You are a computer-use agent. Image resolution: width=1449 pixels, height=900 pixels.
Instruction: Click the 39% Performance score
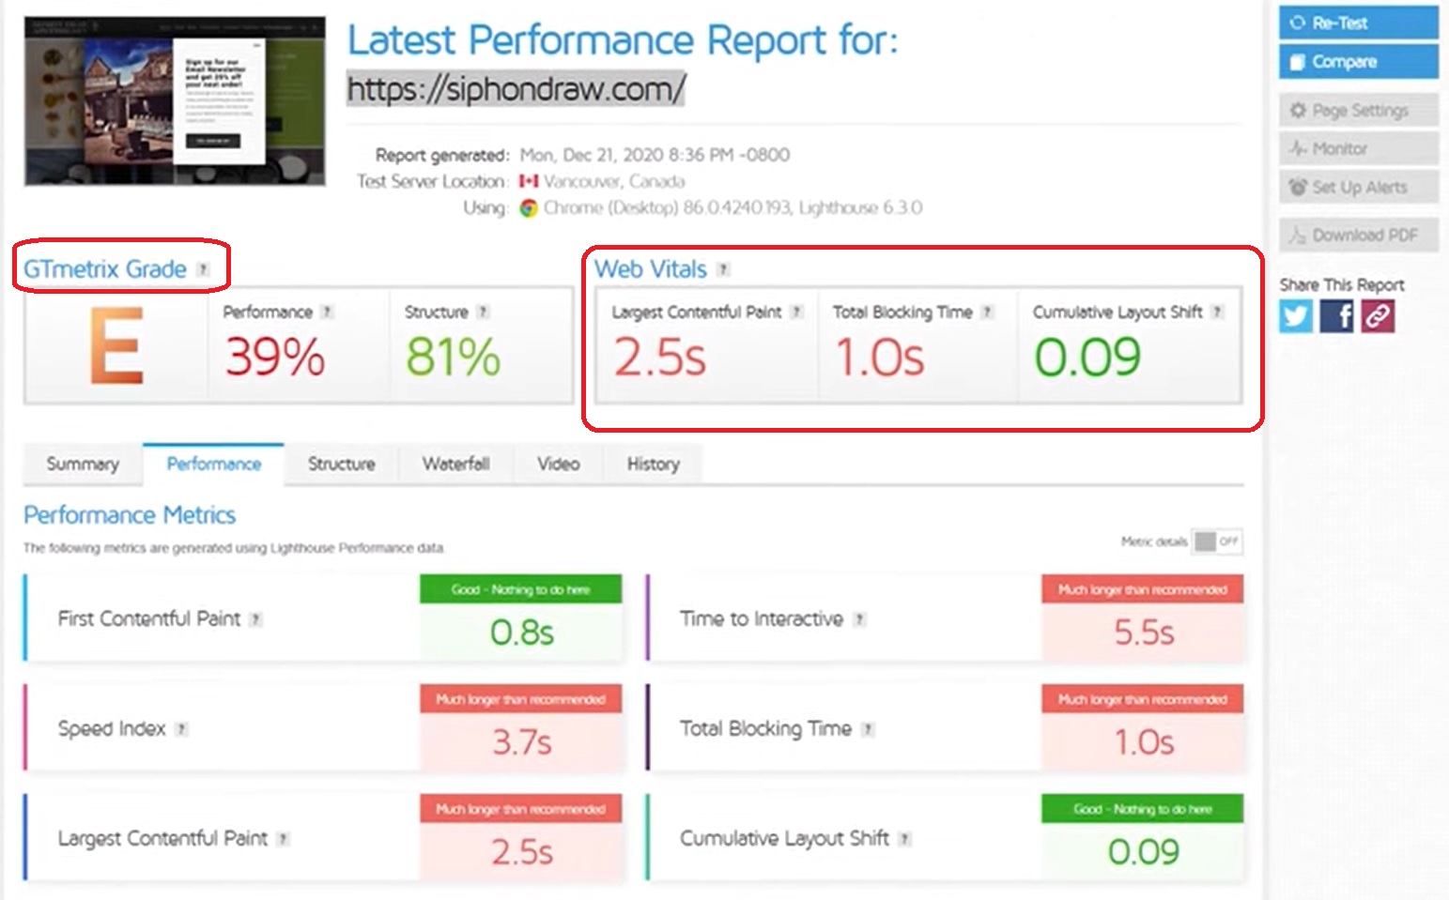tap(274, 358)
